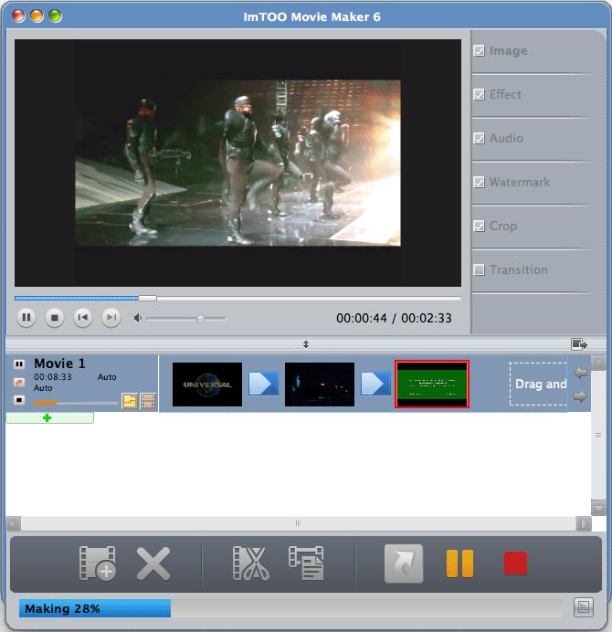The image size is (612, 632).
Task: Open the Crop panel tab
Action: pos(503,226)
